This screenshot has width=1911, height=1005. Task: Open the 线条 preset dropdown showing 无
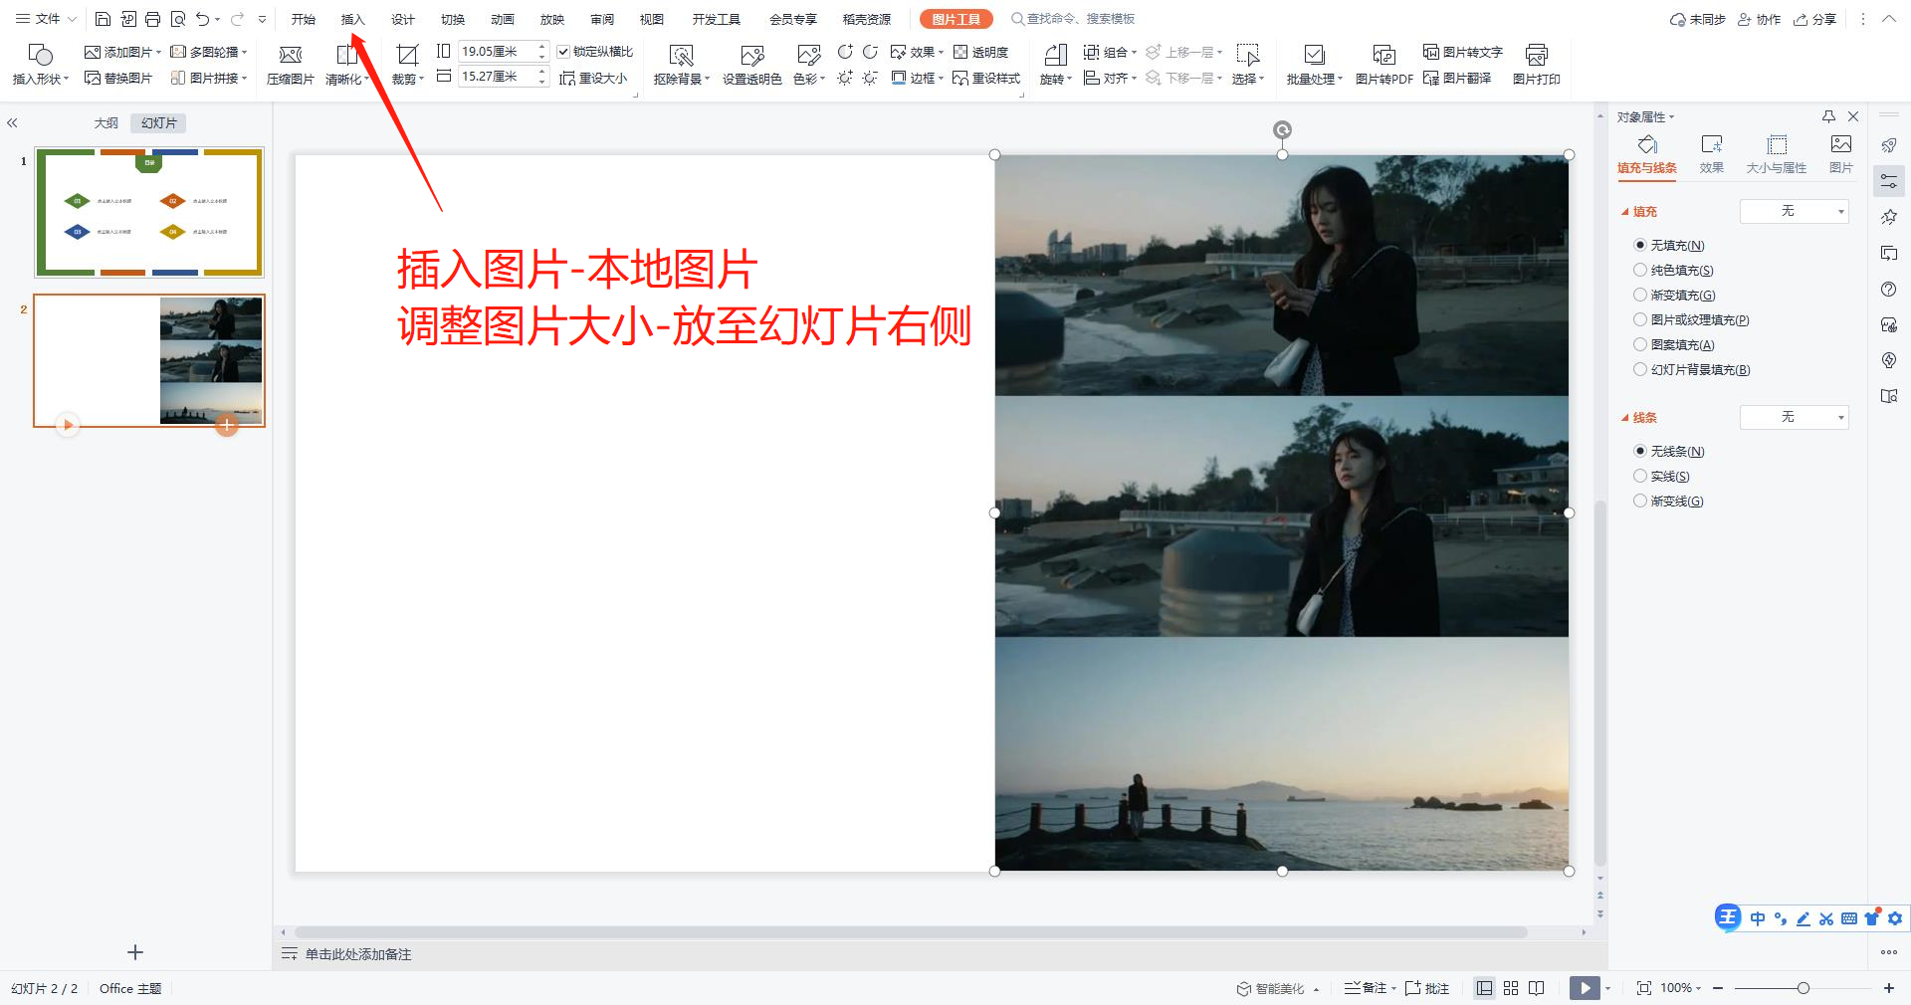click(1794, 417)
